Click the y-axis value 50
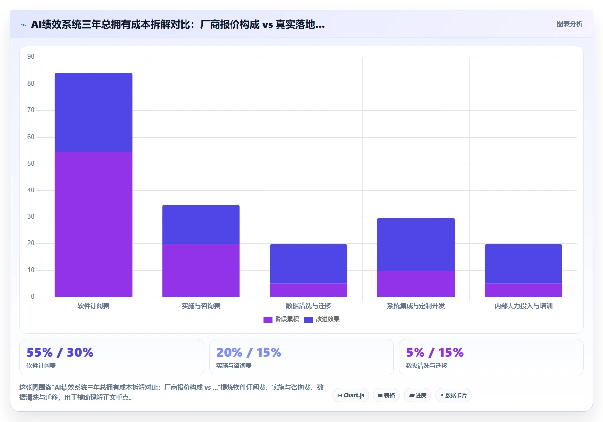603x422 pixels. pos(31,164)
